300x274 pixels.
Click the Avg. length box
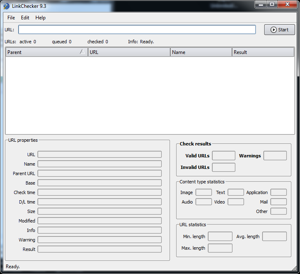point(274,237)
